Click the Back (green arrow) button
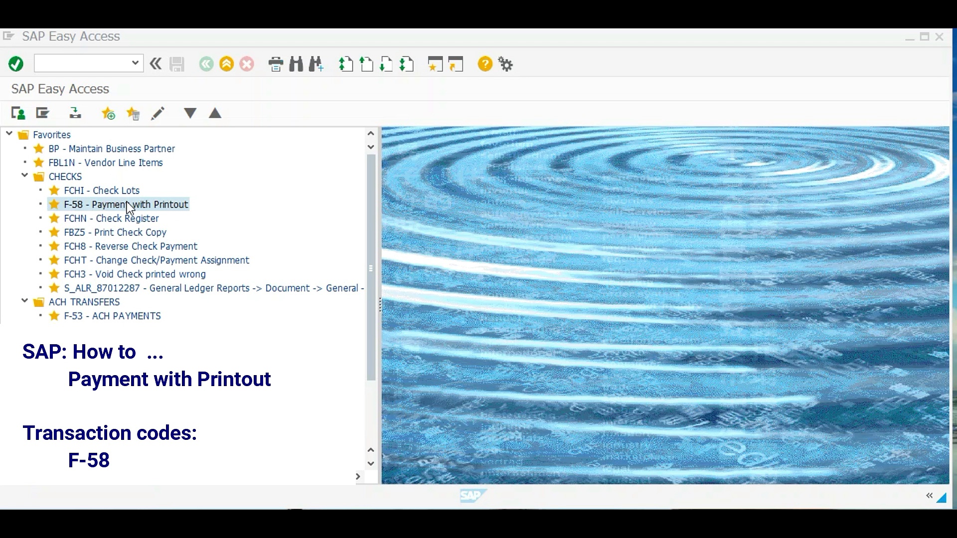Viewport: 957px width, 538px height. tap(206, 64)
